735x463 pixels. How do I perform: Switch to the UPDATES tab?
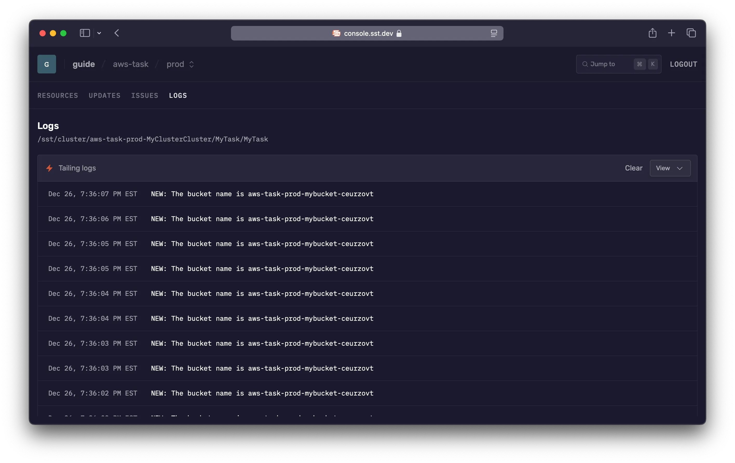[104, 96]
